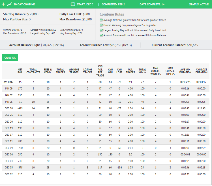This screenshot has width=212, height=186.
Task: Select the DEC 04 row date
Action: pos(9,161)
